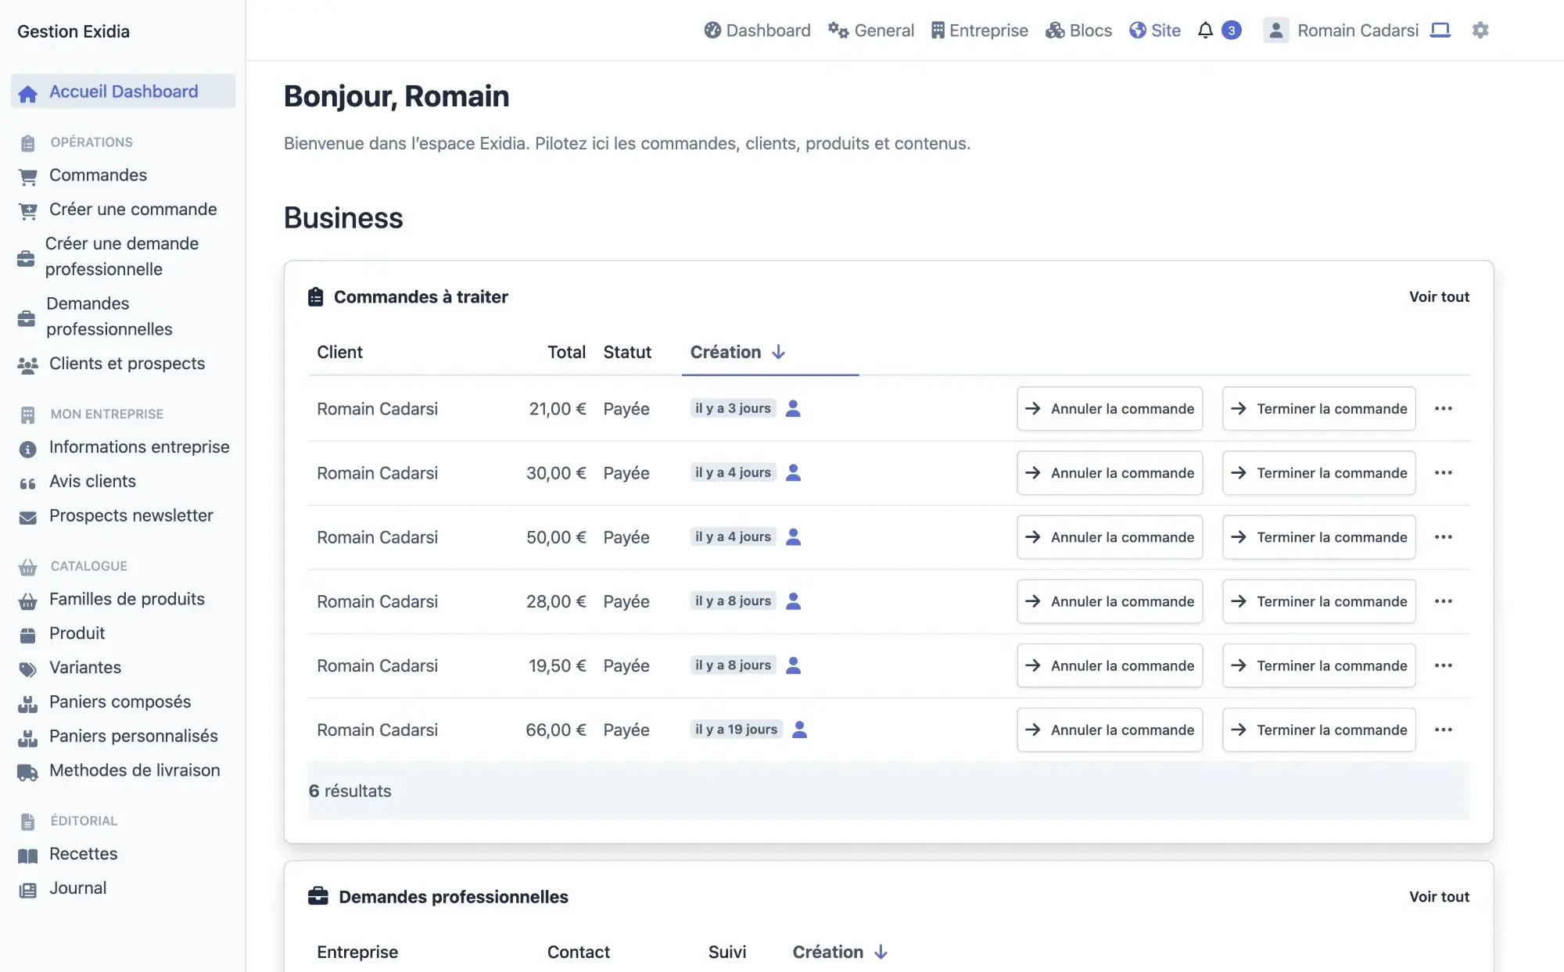Click the envelope icon beside Prospects newsletter
The image size is (1564, 972).
[27, 518]
